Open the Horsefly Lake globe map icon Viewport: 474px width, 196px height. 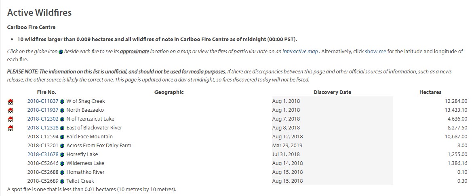click(62, 155)
